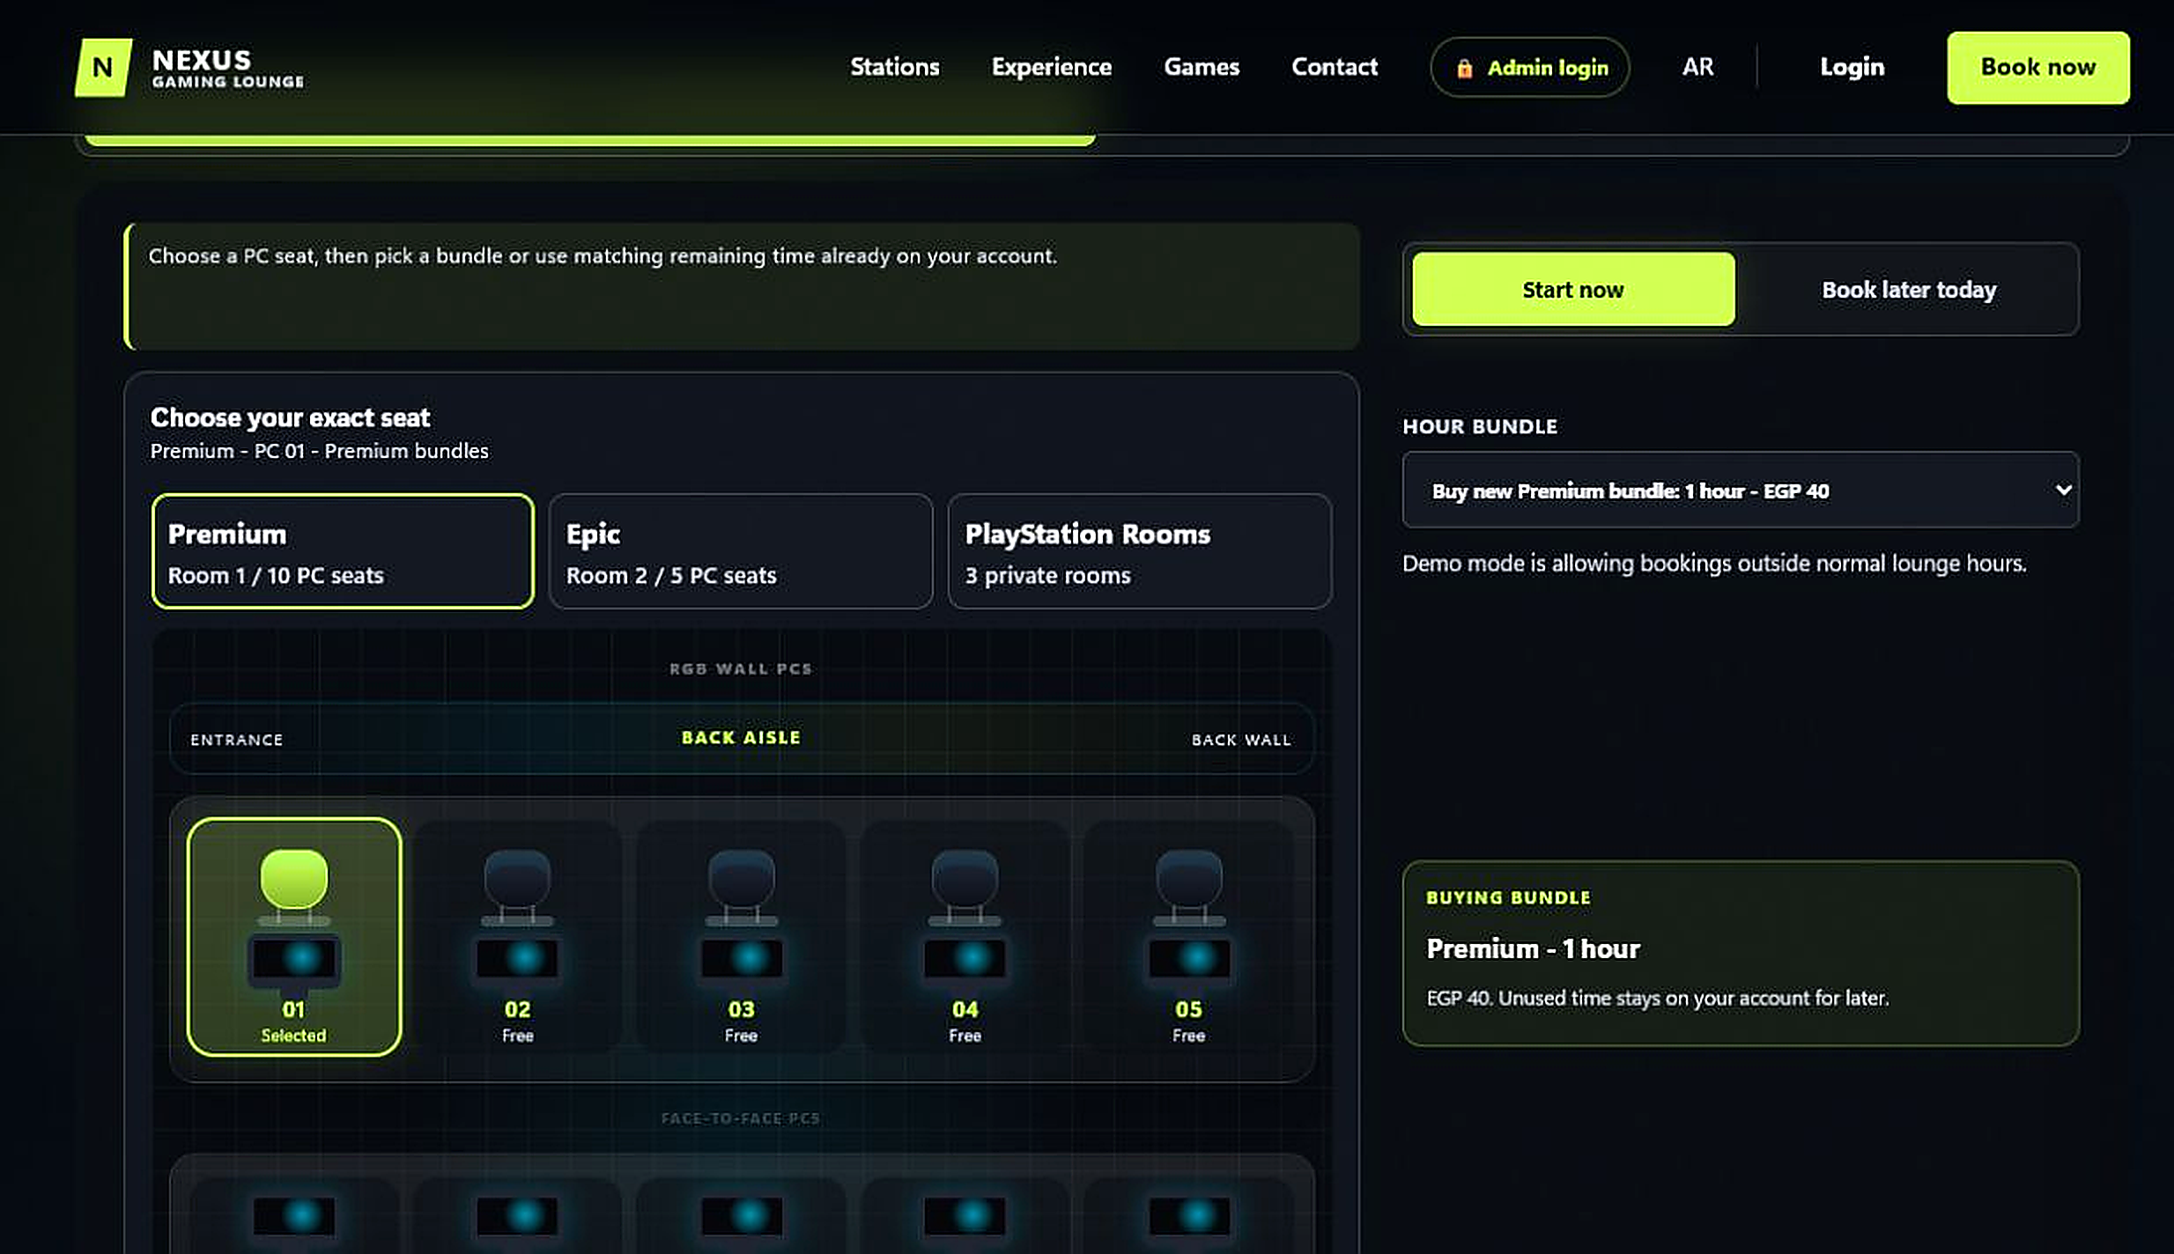Open the Hour Bundle dropdown
Viewport: 2174px width, 1254px height.
[x=1741, y=491]
